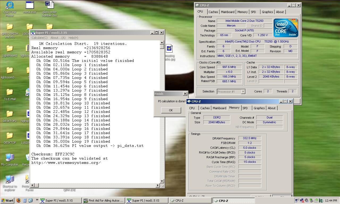Click the Super PI horizontal scrollbar left arrow
This screenshot has width=340, height=204.
tap(33, 185)
